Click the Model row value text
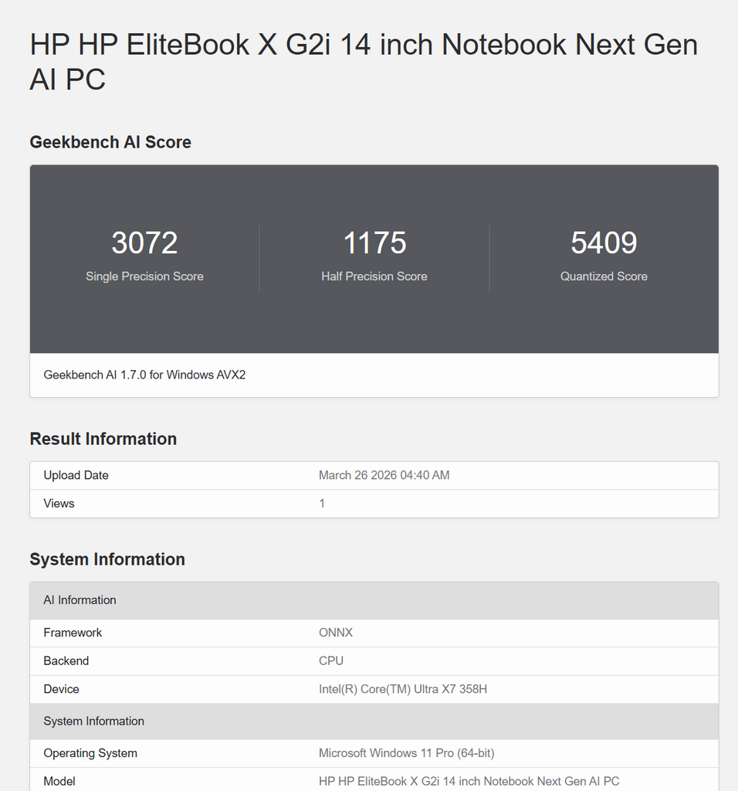The width and height of the screenshot is (738, 791). 469,781
